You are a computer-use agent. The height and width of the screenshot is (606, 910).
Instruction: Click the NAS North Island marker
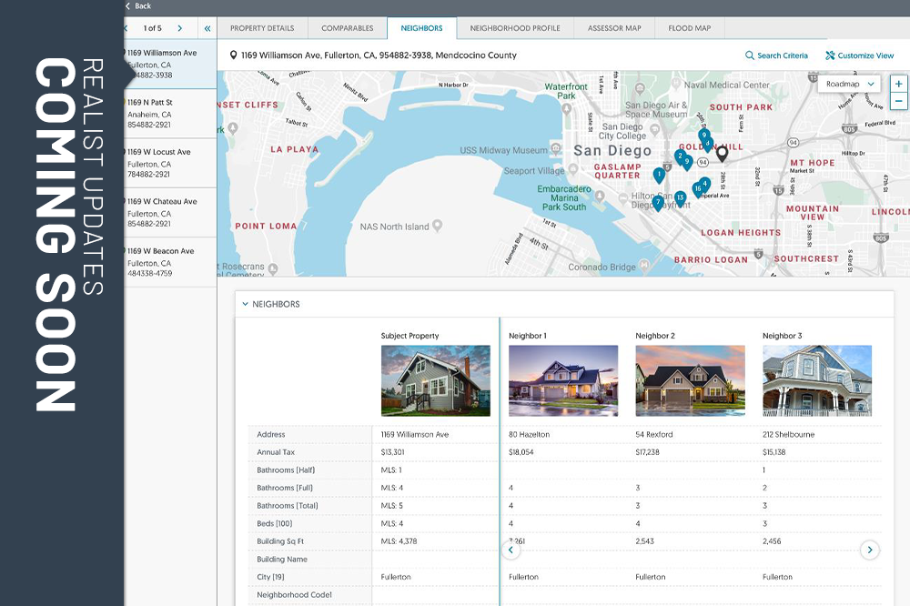tap(438, 225)
